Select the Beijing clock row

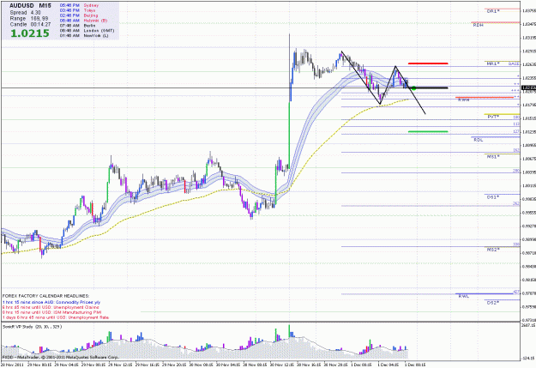pos(79,15)
